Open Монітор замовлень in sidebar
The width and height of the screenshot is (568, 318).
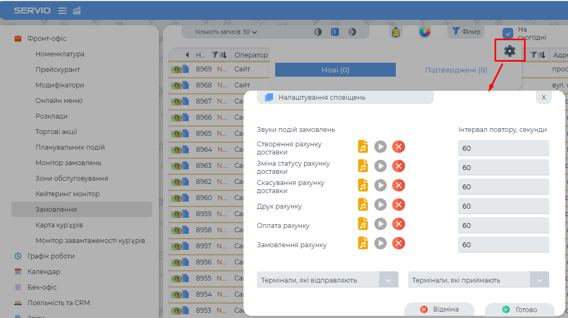pyautogui.click(x=68, y=162)
